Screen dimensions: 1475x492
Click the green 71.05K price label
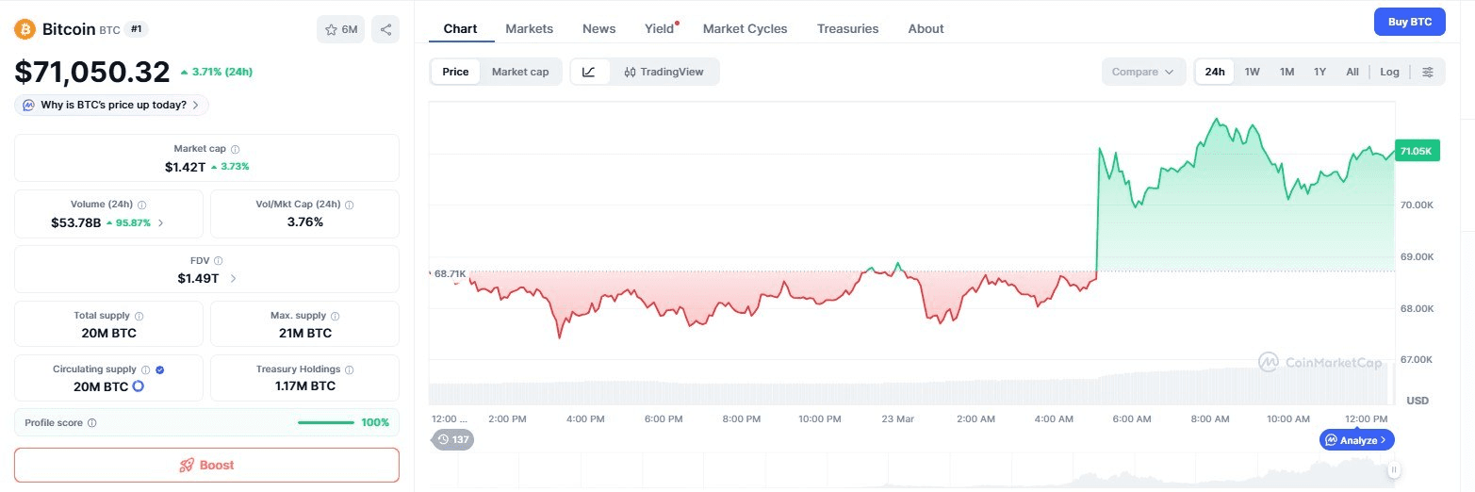click(x=1417, y=151)
